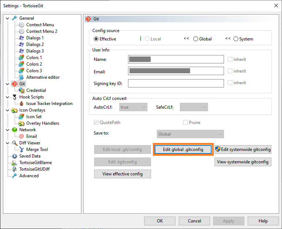
Task: Click the Signing key ID text field
Action: (176, 84)
